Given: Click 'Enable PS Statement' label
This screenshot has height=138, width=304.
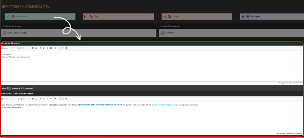Looking at the screenshot, I should point(171,26).
